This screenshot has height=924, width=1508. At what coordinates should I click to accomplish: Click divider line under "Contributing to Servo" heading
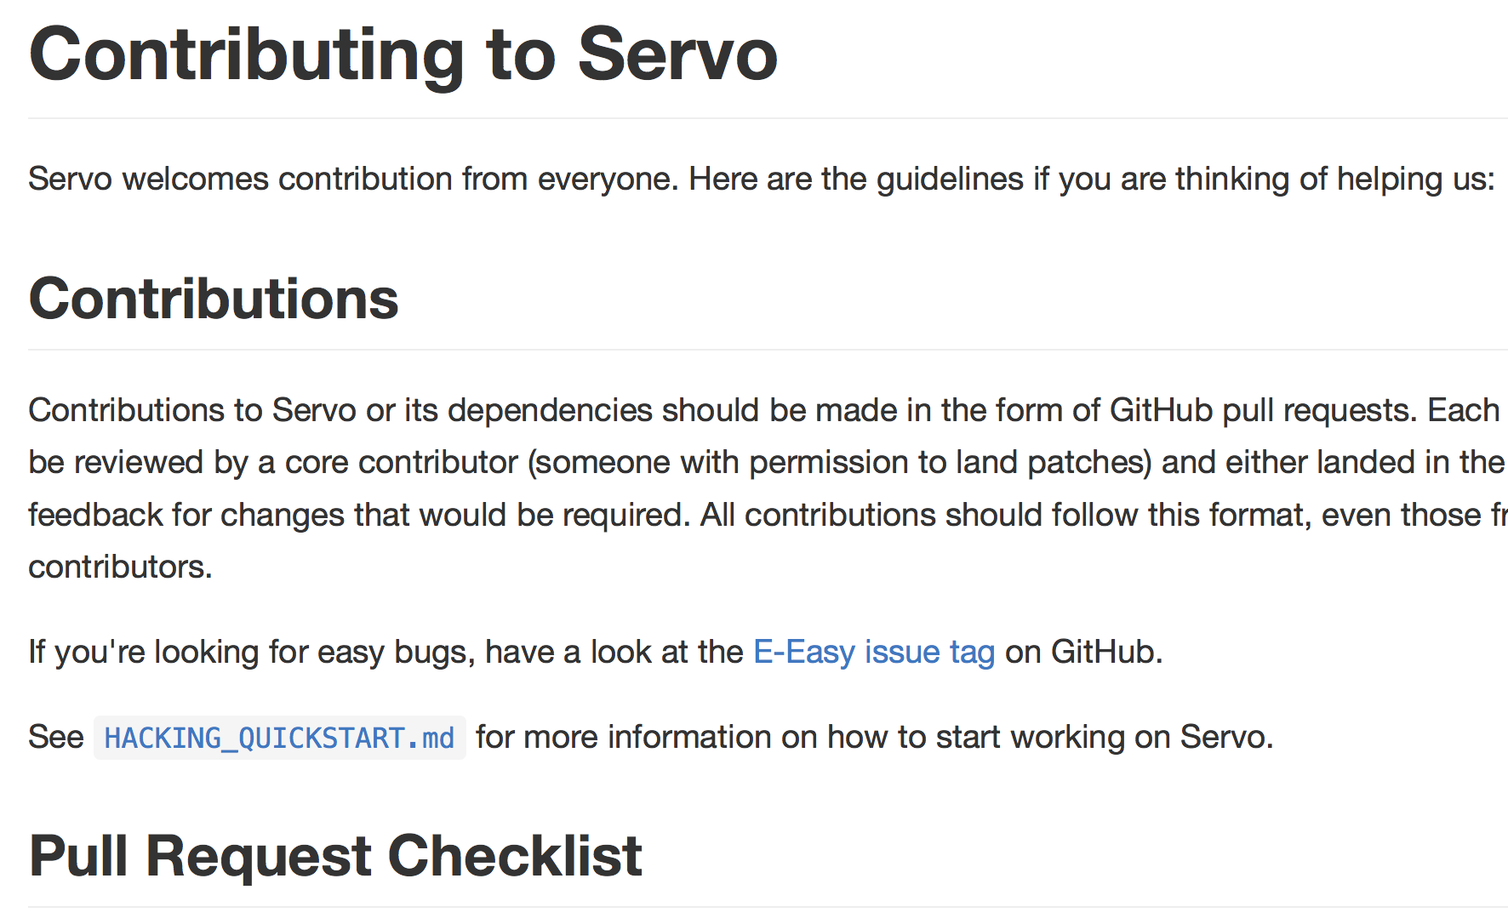tap(768, 118)
